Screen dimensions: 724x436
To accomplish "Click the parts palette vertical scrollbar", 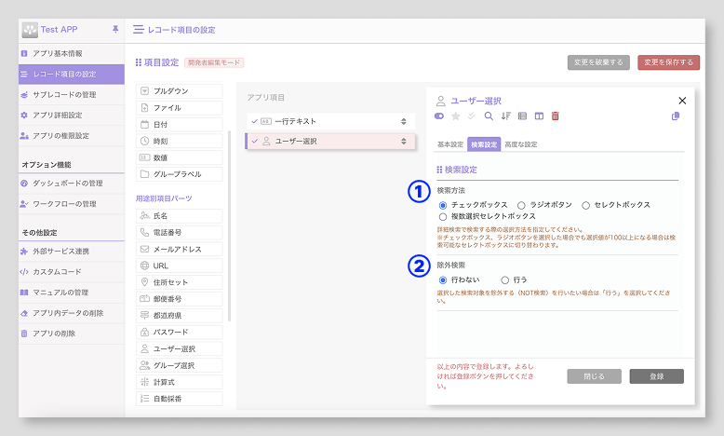I will [x=230, y=225].
